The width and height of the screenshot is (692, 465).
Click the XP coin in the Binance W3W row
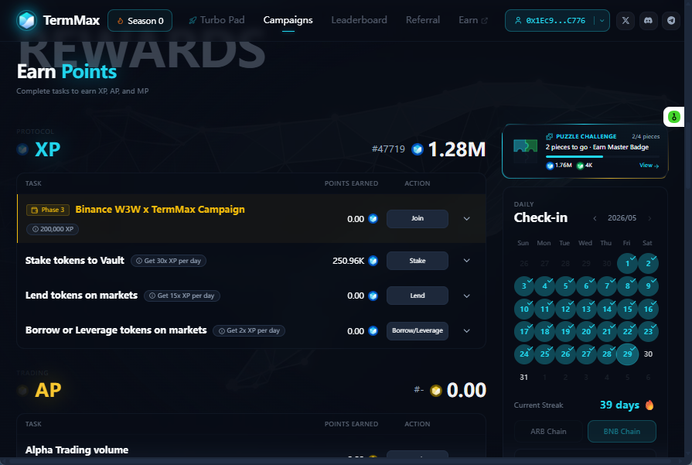tap(373, 219)
